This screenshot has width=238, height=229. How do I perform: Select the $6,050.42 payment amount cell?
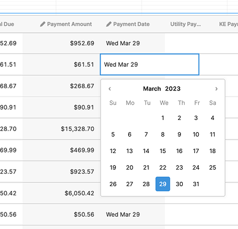(x=61, y=193)
